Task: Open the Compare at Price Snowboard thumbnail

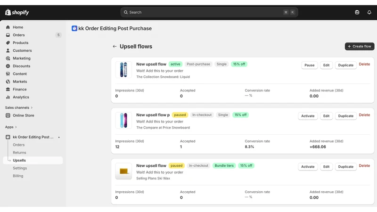Action: click(x=123, y=121)
